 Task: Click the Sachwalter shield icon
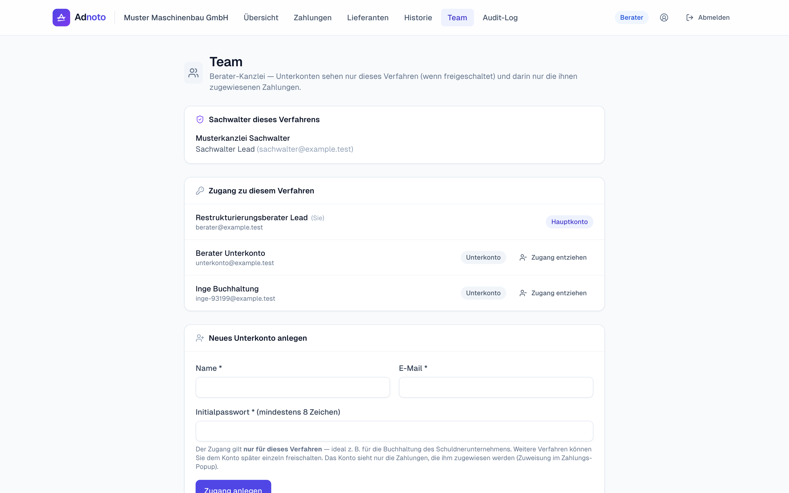(x=200, y=120)
